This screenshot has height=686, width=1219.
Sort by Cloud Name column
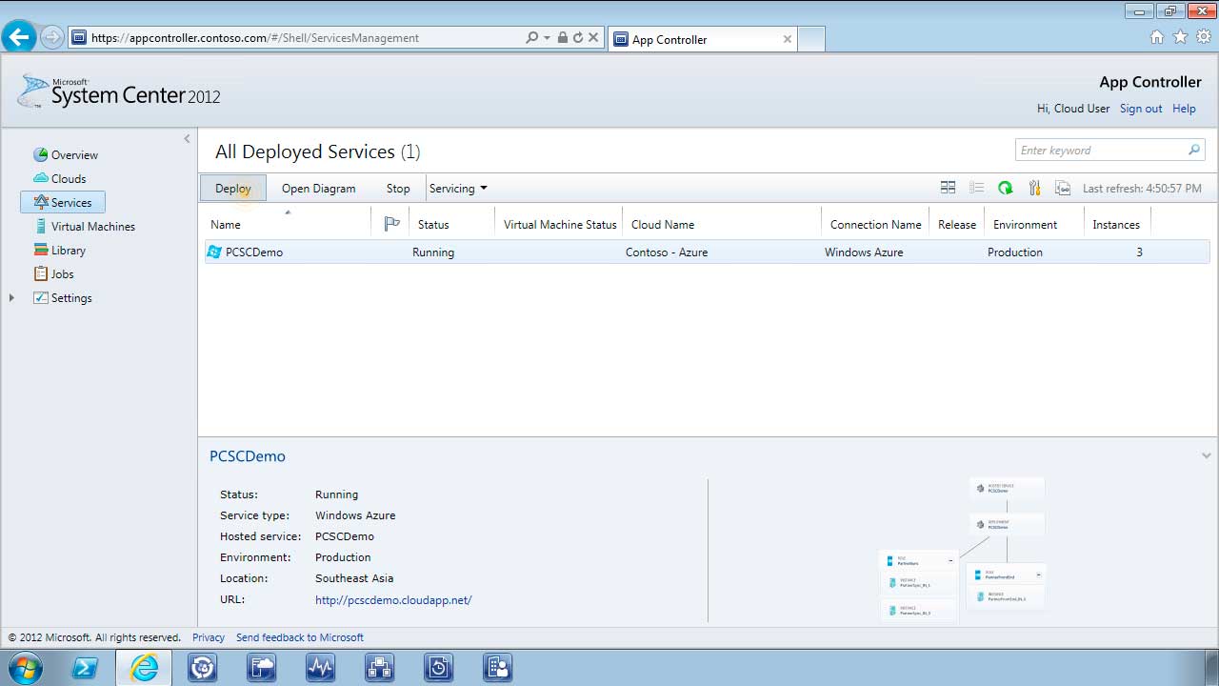coord(663,224)
